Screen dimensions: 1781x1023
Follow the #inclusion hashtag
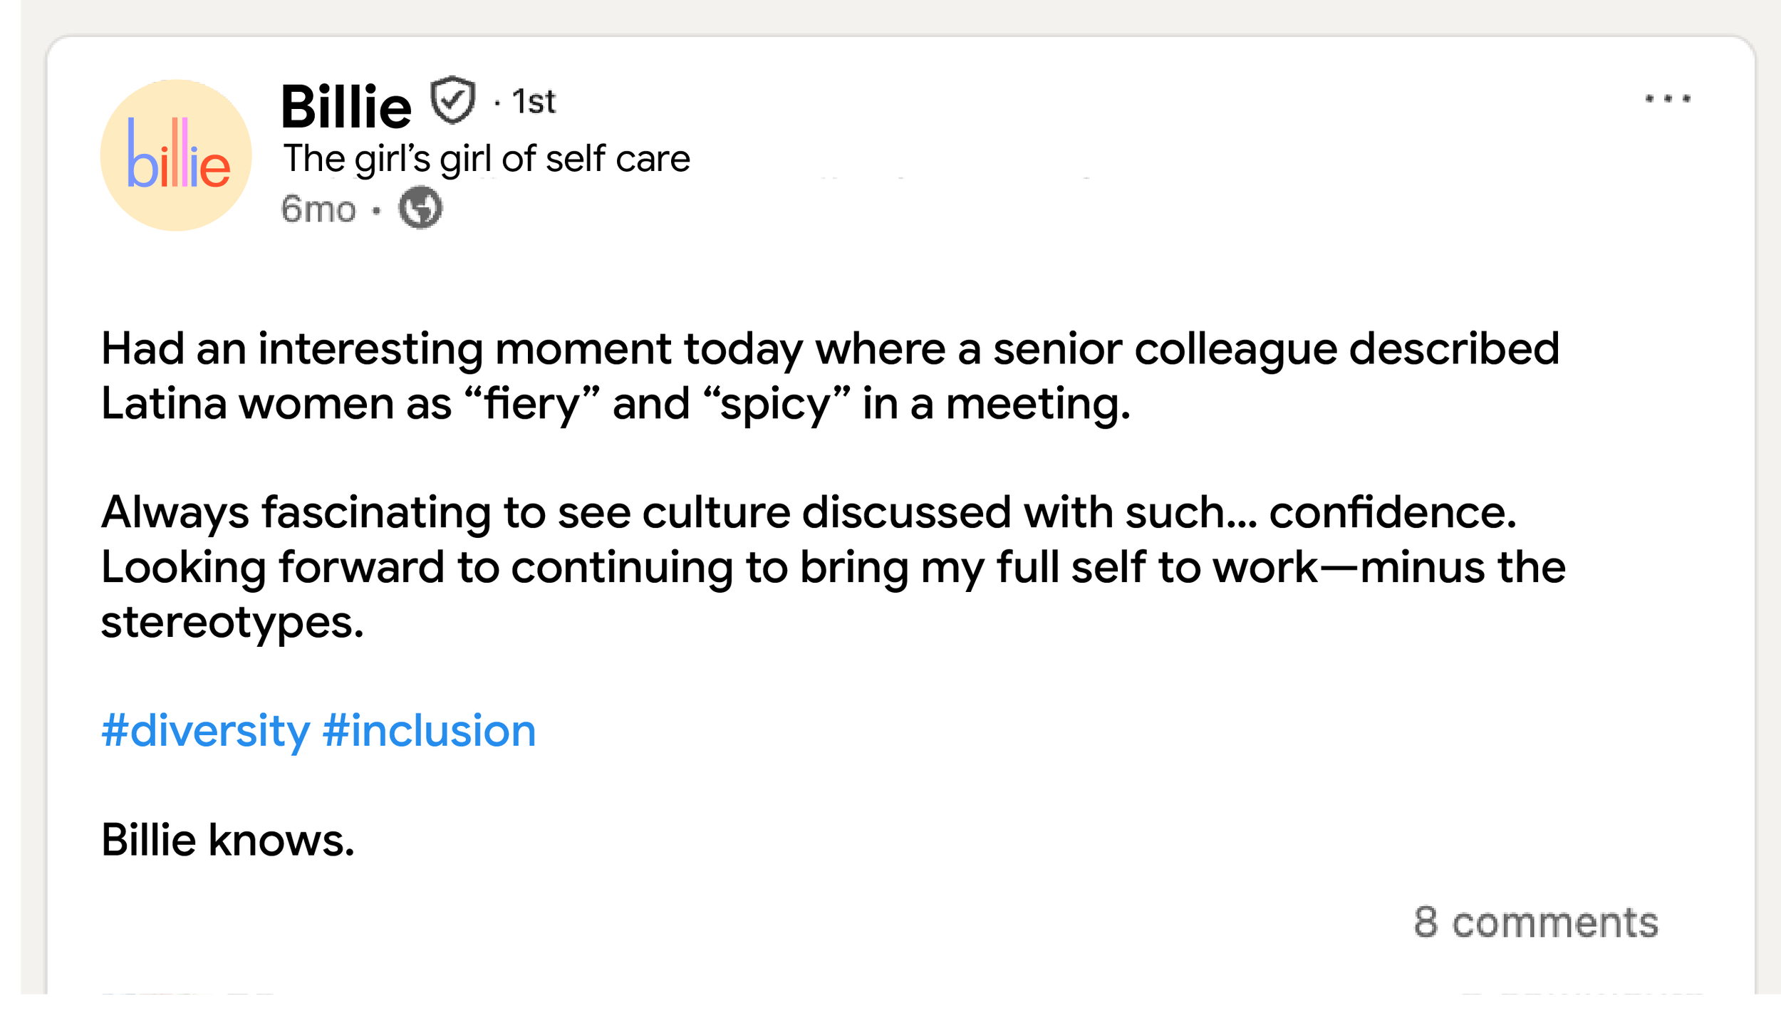(429, 731)
